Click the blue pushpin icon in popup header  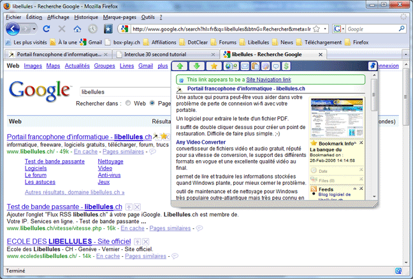click(x=372, y=65)
